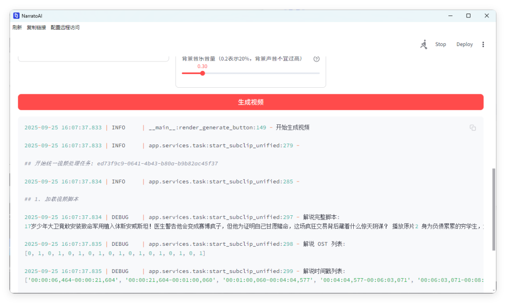Click the 开始统一视频处理任务 log line
The image size is (506, 303).
point(121,164)
